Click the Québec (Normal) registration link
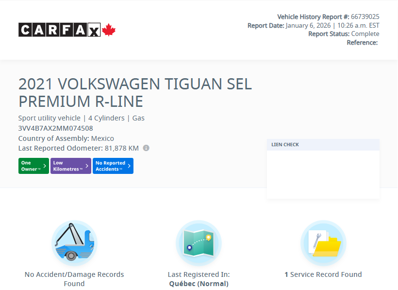Screen dimensions: 398x290 pyautogui.click(x=199, y=283)
